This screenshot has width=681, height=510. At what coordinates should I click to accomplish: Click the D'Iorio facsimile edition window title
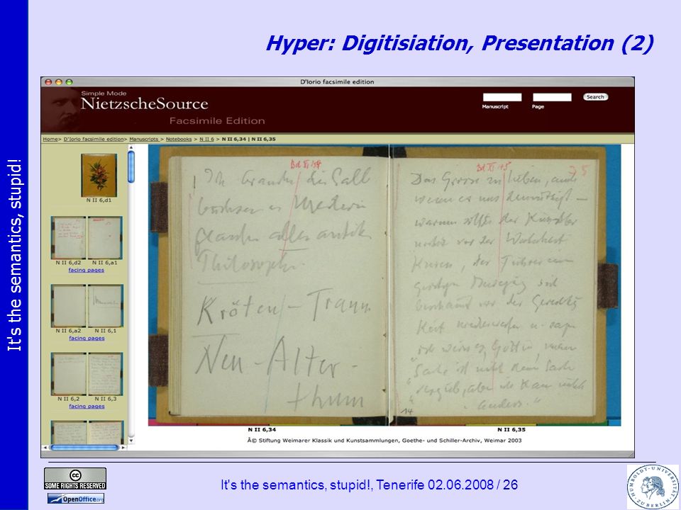337,82
